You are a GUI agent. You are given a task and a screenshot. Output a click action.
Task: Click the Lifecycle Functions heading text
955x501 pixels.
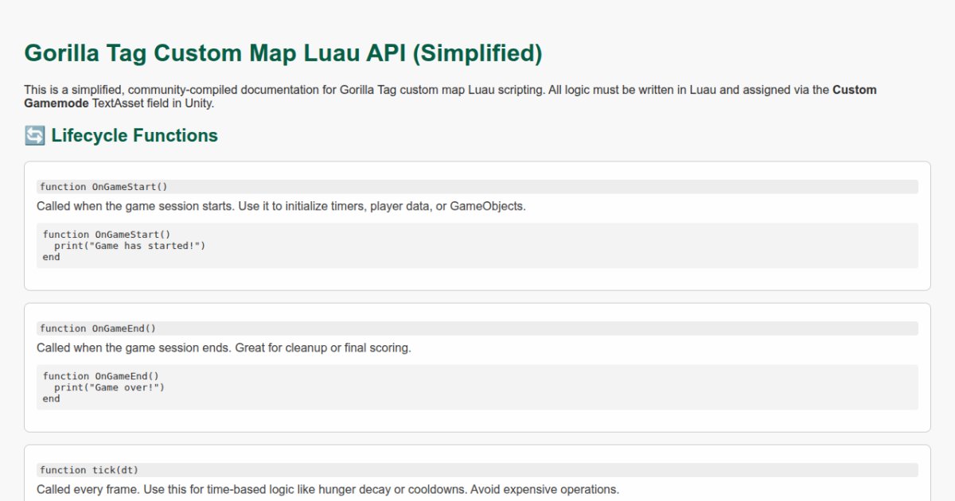pyautogui.click(x=134, y=136)
